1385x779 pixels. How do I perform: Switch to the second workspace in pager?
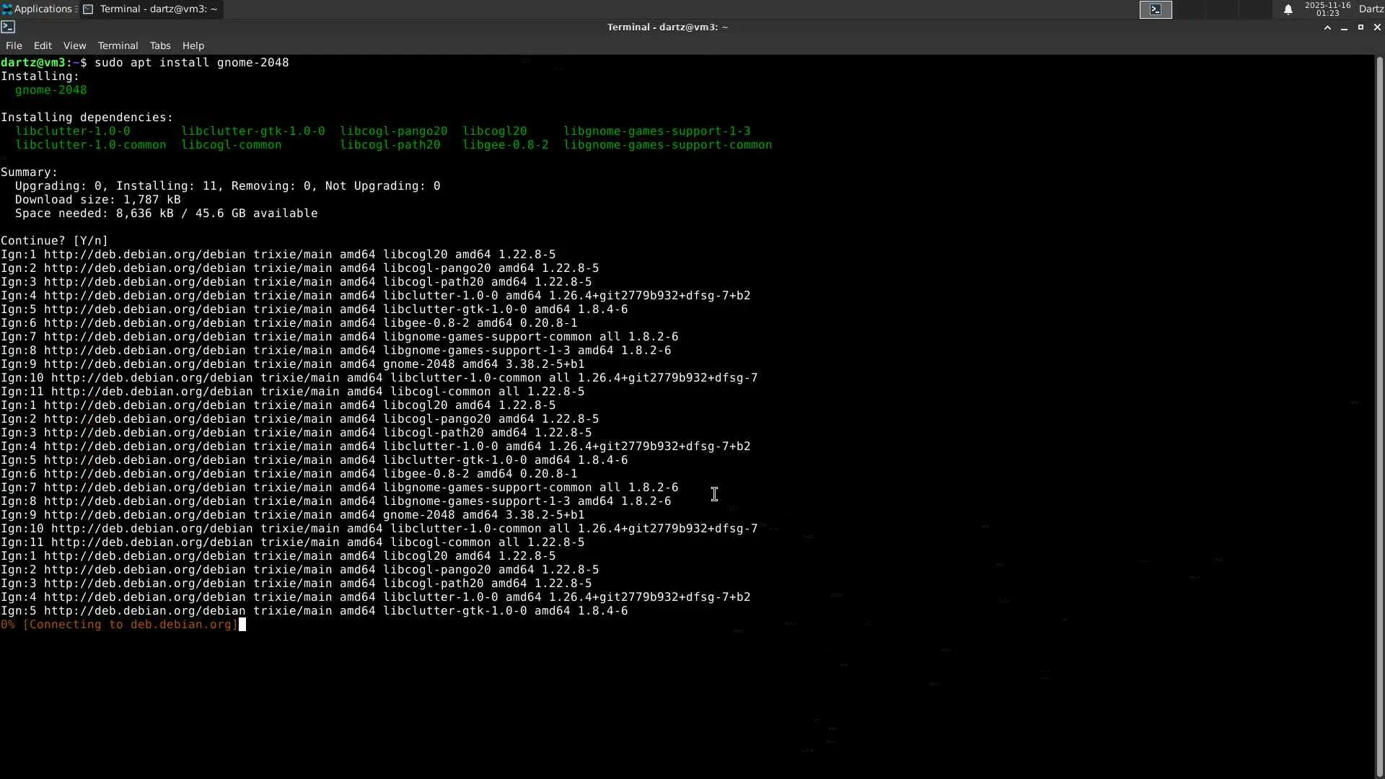1189,9
